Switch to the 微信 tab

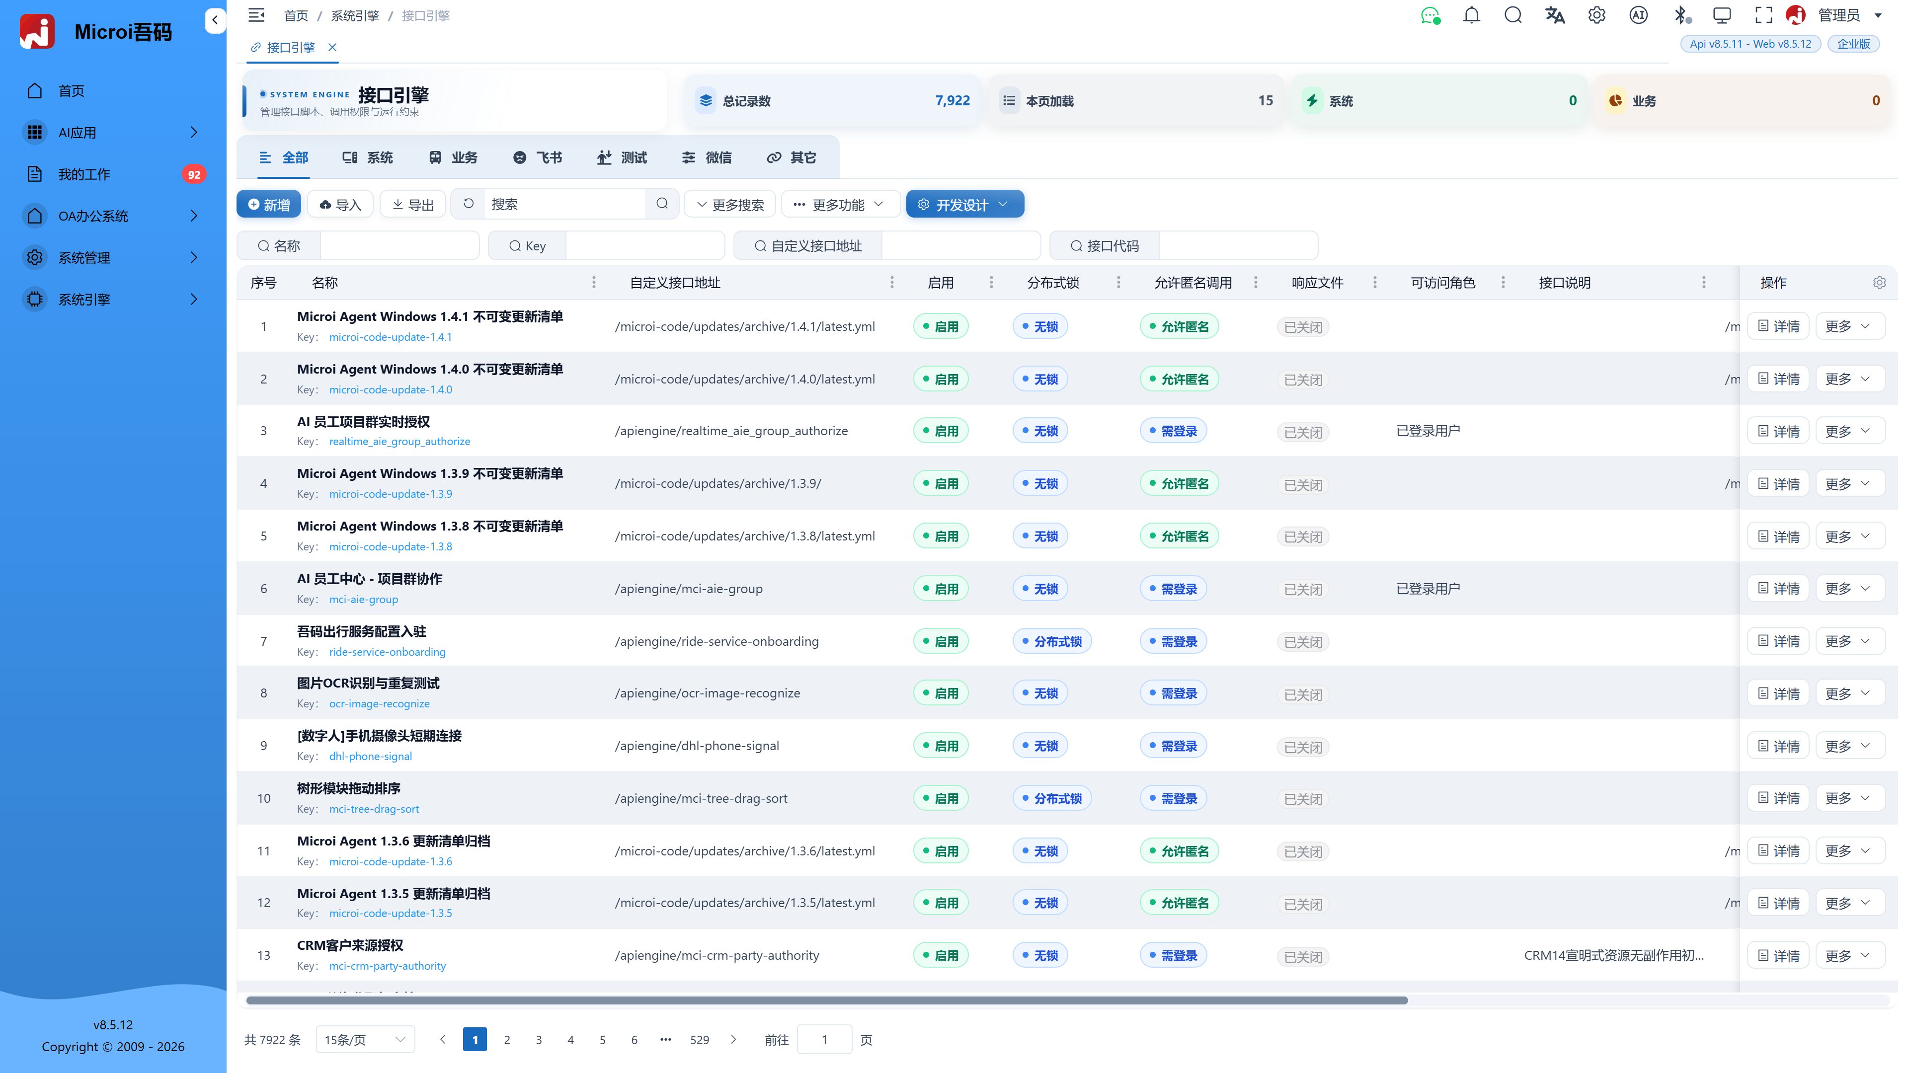(708, 158)
